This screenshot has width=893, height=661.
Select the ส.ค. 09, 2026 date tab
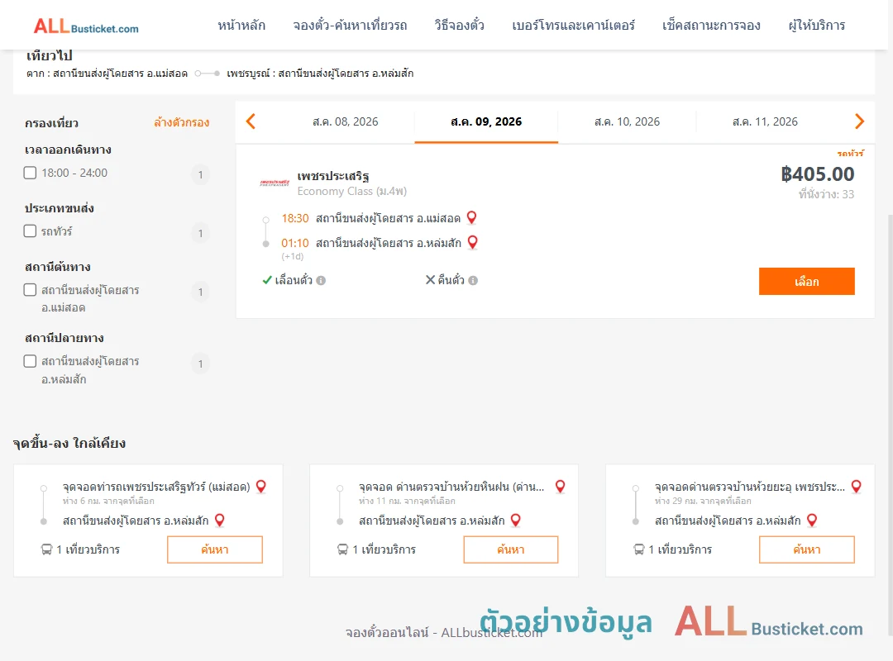coord(486,121)
